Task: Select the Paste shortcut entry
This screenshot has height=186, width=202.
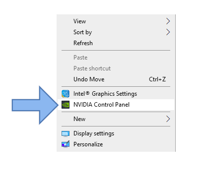Action: 116,68
